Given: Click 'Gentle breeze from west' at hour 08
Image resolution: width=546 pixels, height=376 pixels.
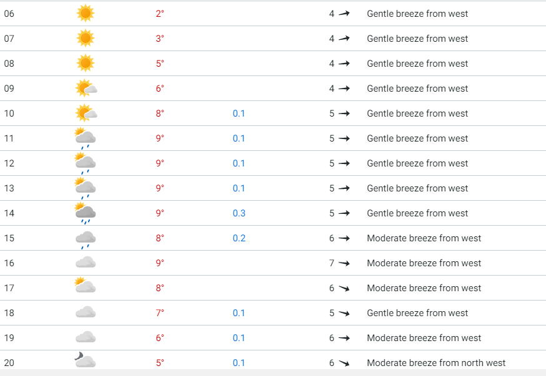Looking at the screenshot, I should [x=417, y=64].
